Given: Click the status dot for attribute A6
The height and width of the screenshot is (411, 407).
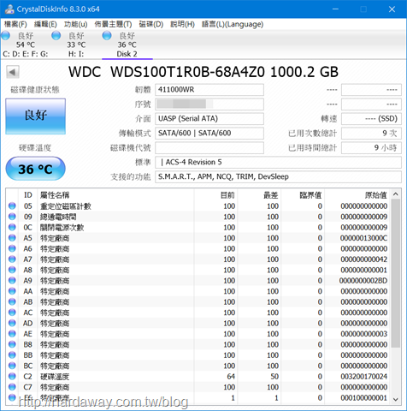Looking at the screenshot, I should (12, 248).
